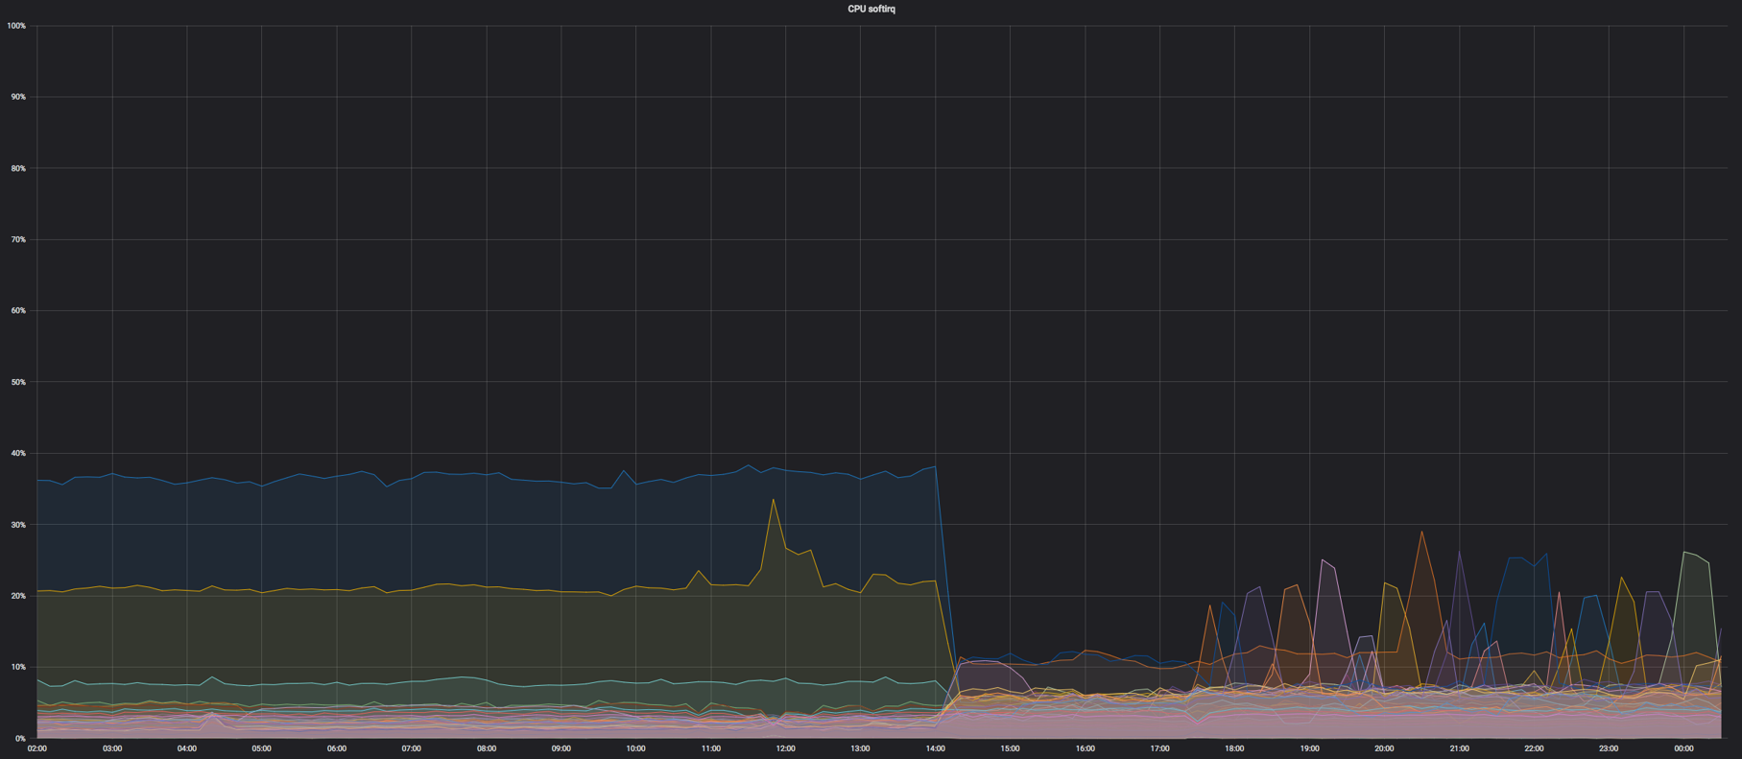Image resolution: width=1742 pixels, height=759 pixels.
Task: Select the 15:00 time label
Action: 1011,748
